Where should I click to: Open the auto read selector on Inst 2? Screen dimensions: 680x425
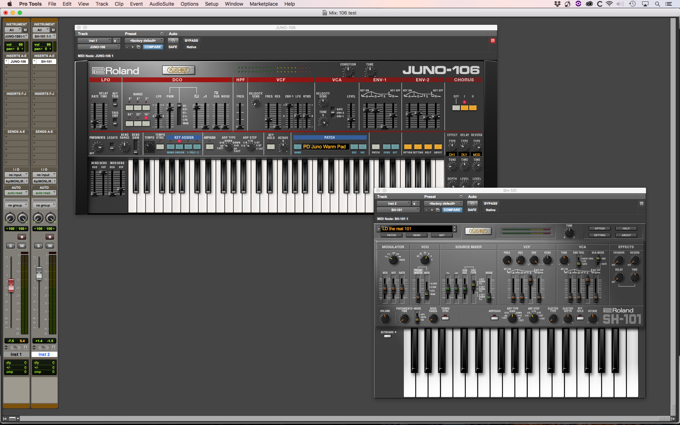coord(44,193)
